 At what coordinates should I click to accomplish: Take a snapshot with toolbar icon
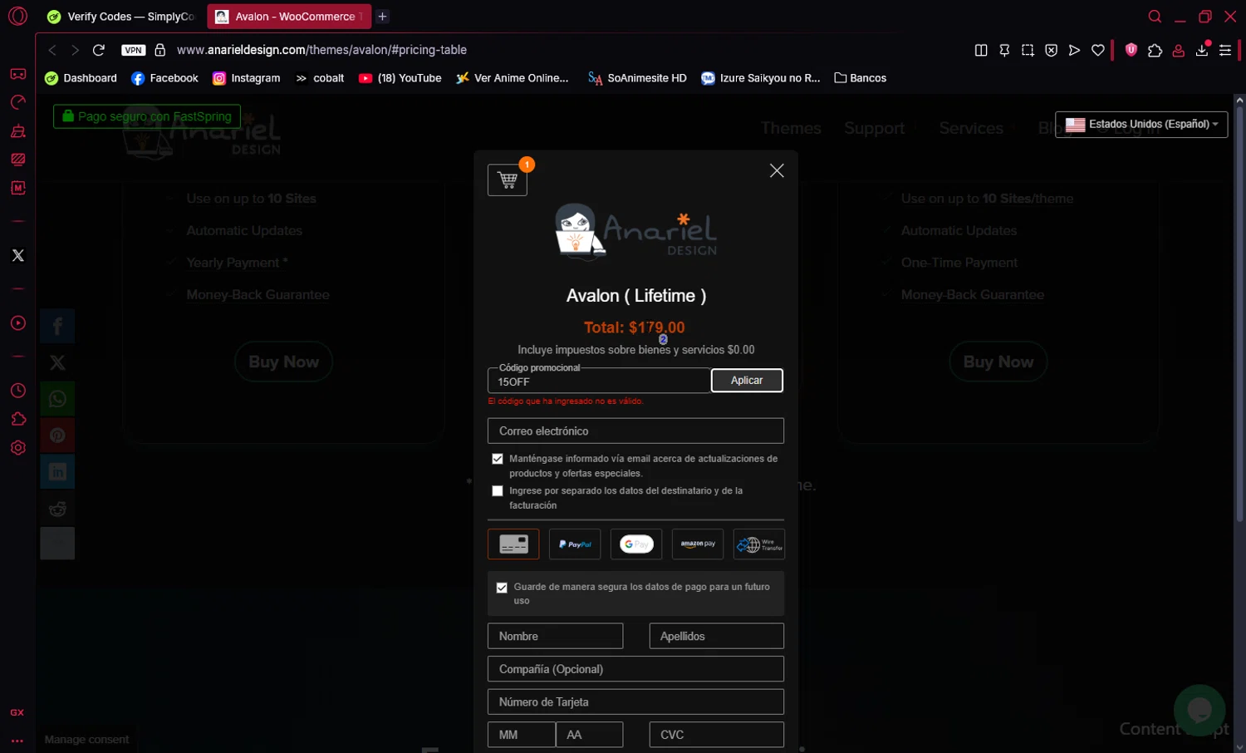pos(1028,50)
